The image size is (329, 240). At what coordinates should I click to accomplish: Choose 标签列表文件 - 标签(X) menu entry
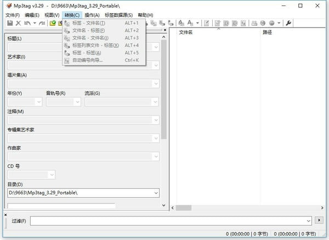[104, 45]
